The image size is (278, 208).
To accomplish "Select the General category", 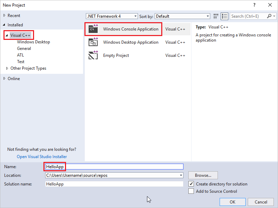I will pyautogui.click(x=24, y=49).
